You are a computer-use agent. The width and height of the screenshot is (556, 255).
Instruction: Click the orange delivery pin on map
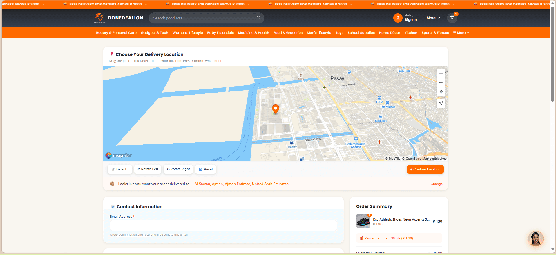click(x=276, y=109)
